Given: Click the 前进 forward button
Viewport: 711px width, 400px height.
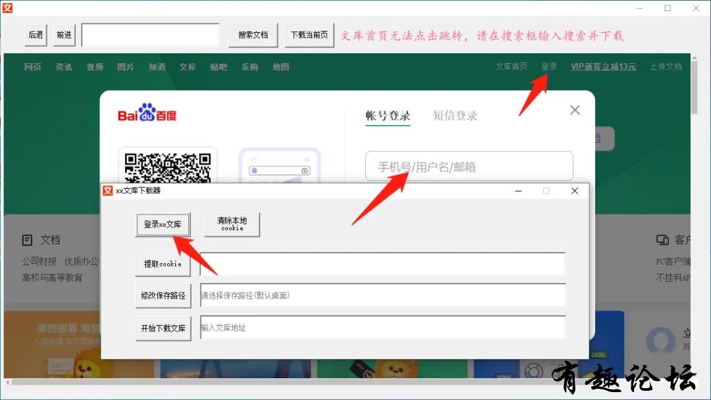Looking at the screenshot, I should coord(64,35).
